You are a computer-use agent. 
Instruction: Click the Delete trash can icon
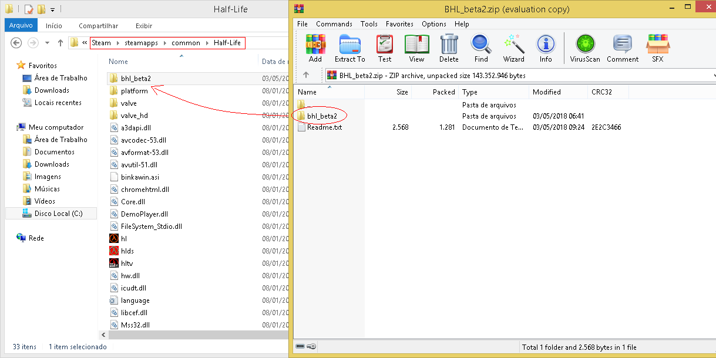tap(449, 48)
